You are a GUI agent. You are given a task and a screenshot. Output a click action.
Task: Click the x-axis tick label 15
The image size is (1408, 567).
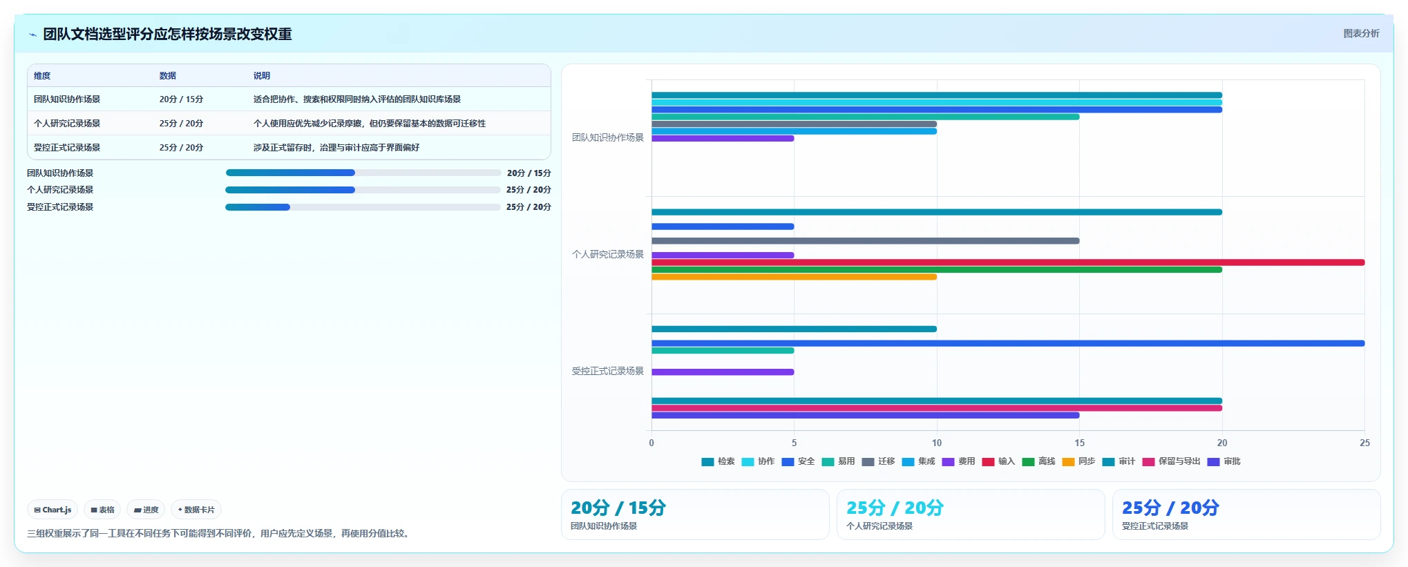1079,443
